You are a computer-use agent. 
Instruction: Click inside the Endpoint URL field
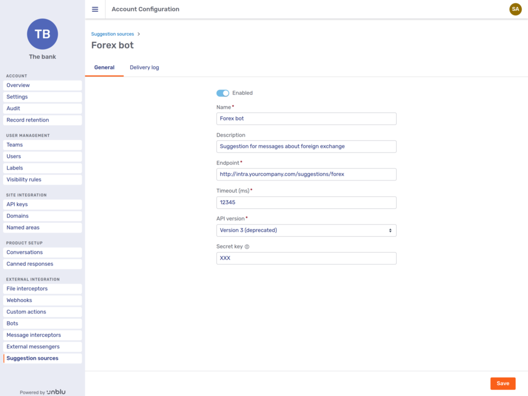click(x=306, y=174)
